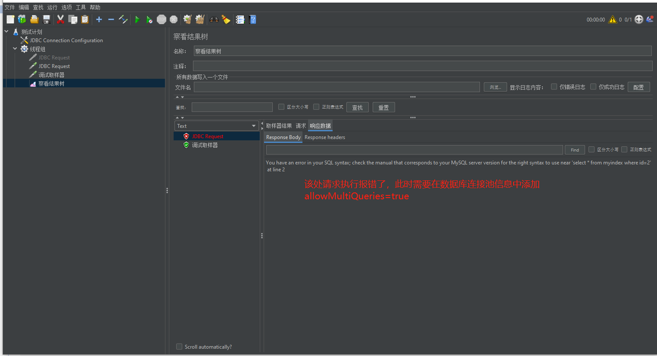Image resolution: width=657 pixels, height=356 pixels.
Task: Click the Open file folder icon
Action: [34, 19]
